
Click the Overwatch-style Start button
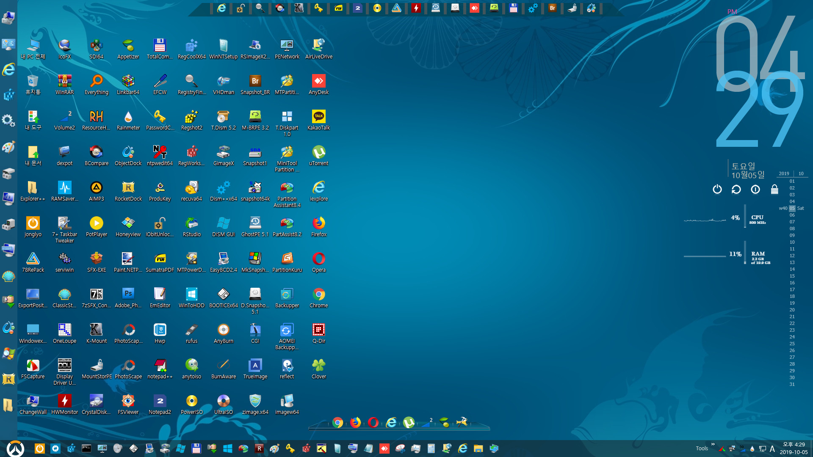point(15,449)
